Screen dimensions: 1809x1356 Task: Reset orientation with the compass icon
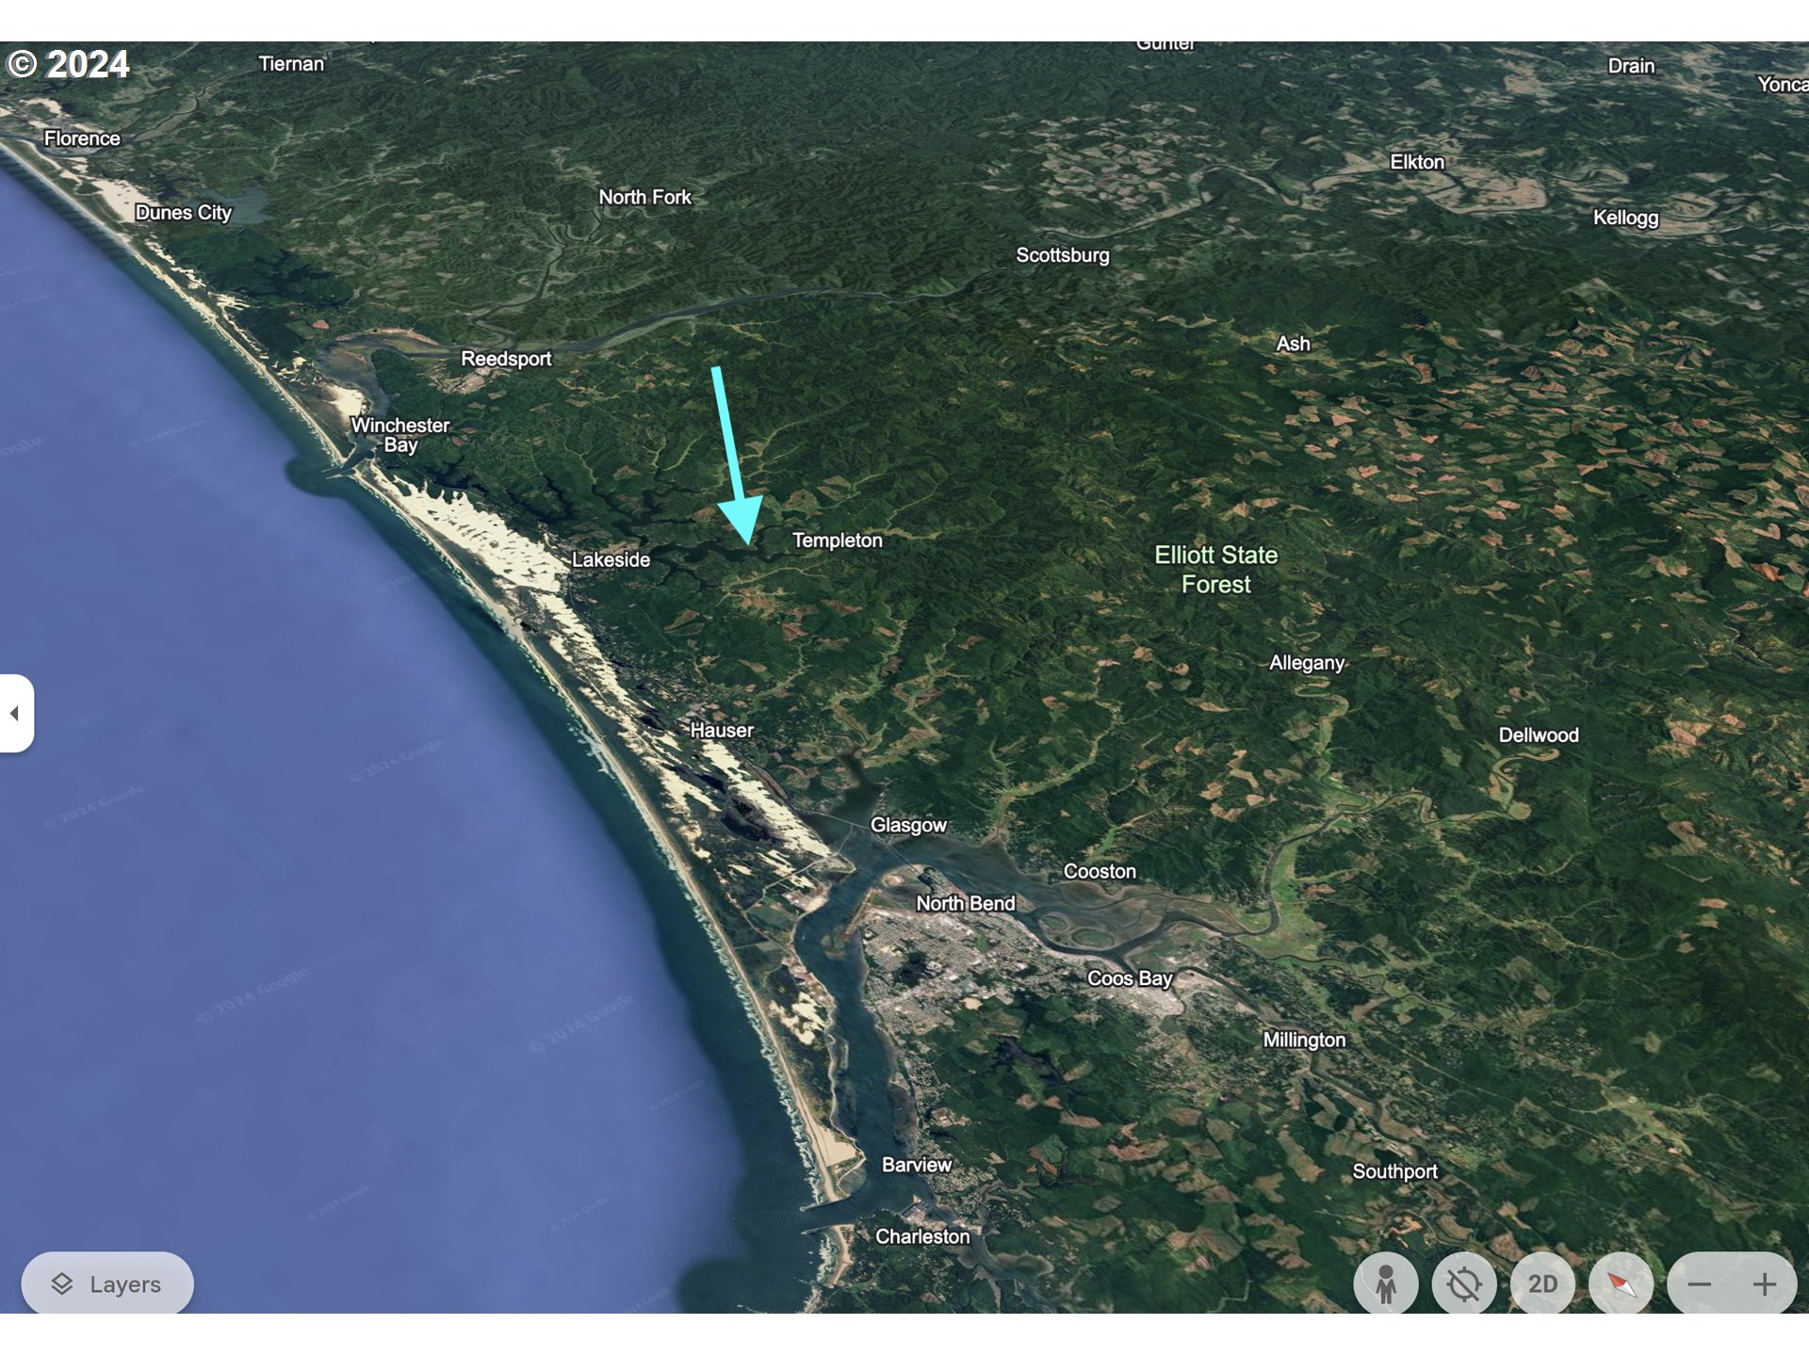tap(1621, 1283)
